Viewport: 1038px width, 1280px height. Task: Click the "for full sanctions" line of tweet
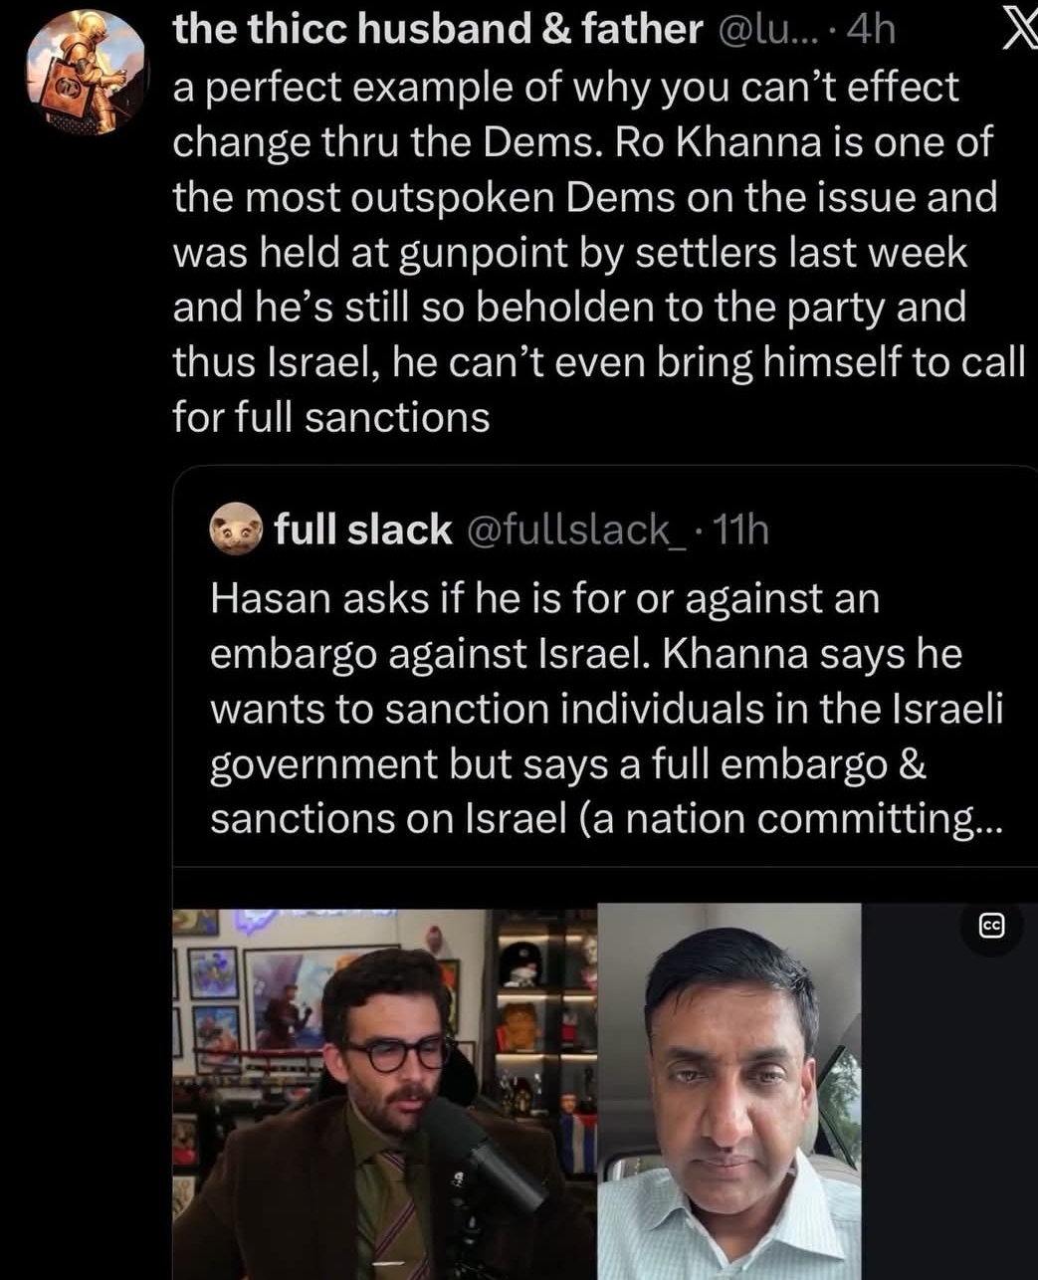(331, 417)
